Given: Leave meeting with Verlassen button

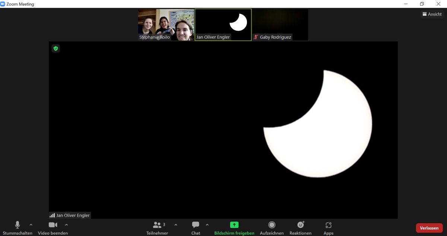Looking at the screenshot, I should tap(429, 228).
